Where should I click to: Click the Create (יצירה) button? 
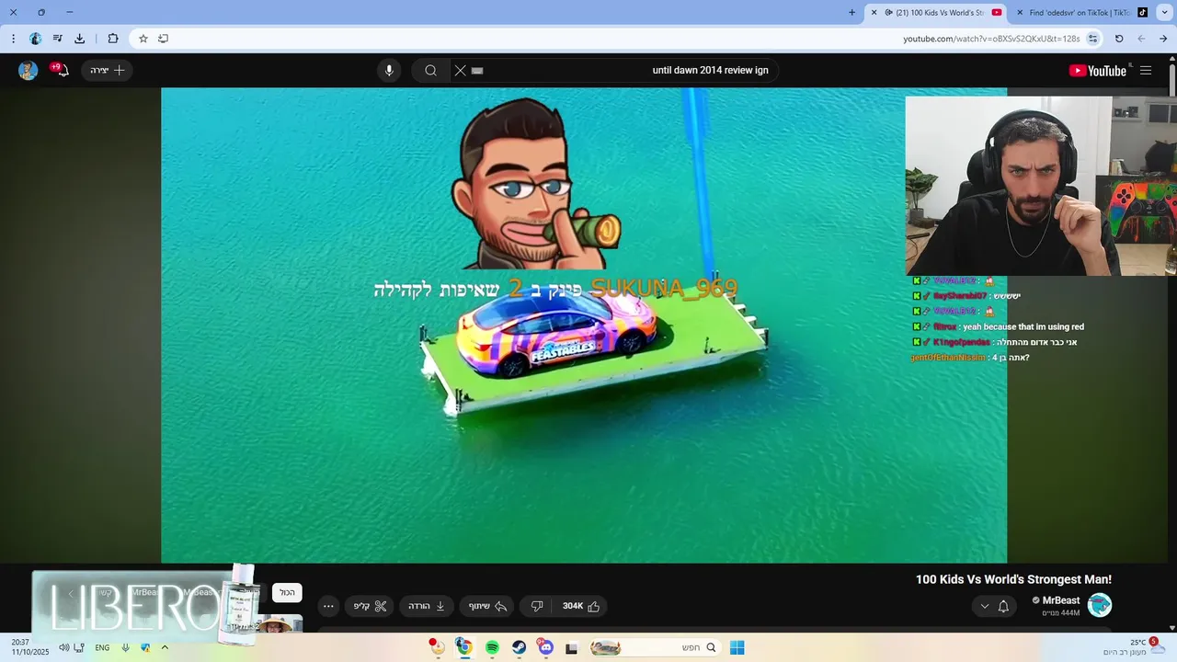coord(107,71)
